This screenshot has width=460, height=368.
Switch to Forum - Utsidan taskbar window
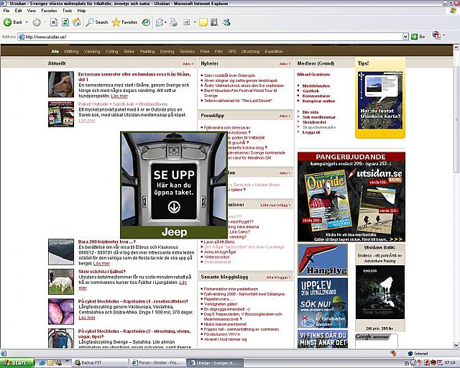point(157,363)
